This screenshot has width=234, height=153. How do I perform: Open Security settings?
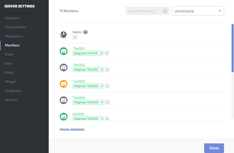(11, 100)
